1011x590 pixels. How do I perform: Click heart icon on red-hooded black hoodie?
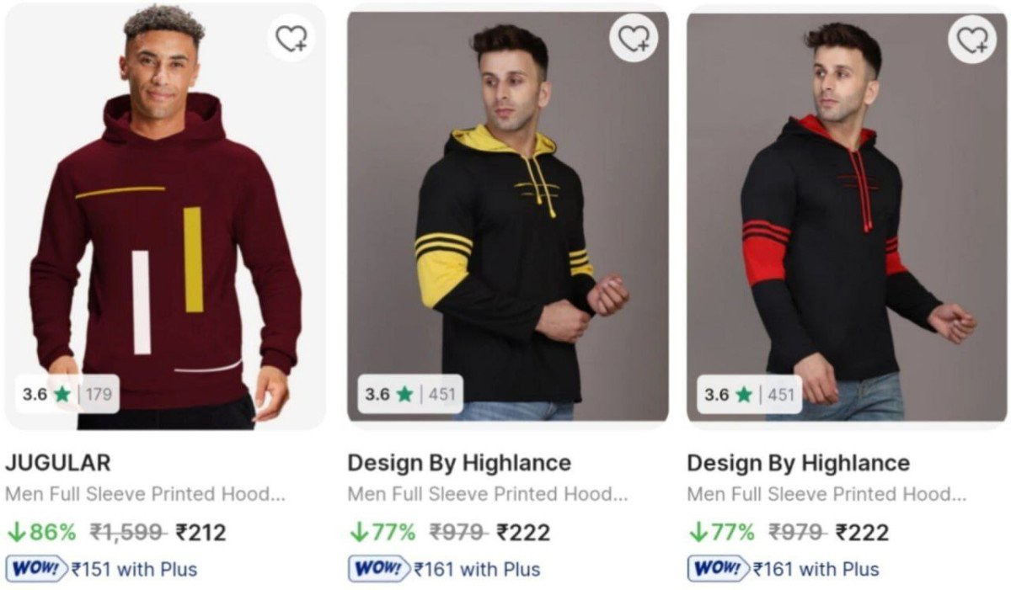(x=971, y=39)
